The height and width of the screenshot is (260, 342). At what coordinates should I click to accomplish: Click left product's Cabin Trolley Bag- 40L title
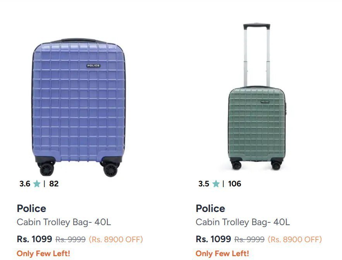pos(64,222)
